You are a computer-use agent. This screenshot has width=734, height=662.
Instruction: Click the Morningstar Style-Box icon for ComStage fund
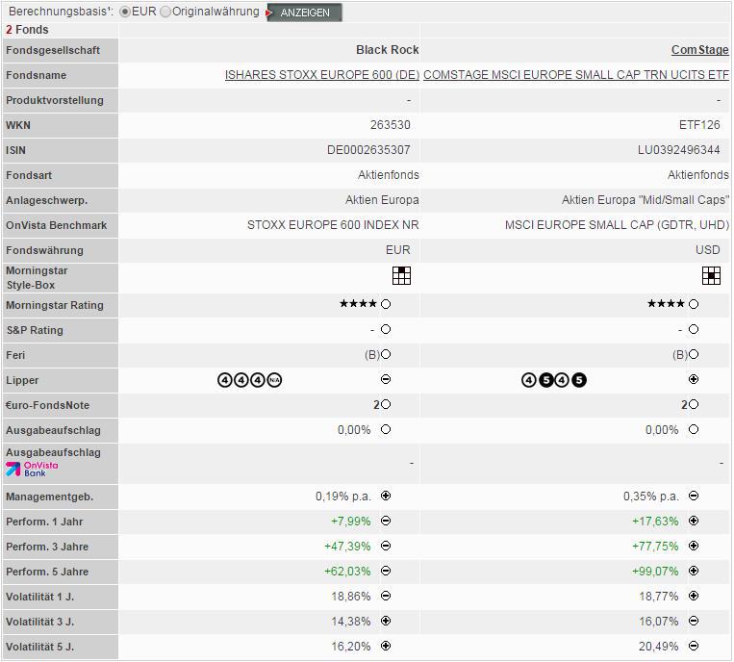pos(711,276)
